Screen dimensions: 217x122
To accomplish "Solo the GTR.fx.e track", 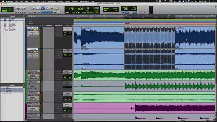I will tap(35, 52).
